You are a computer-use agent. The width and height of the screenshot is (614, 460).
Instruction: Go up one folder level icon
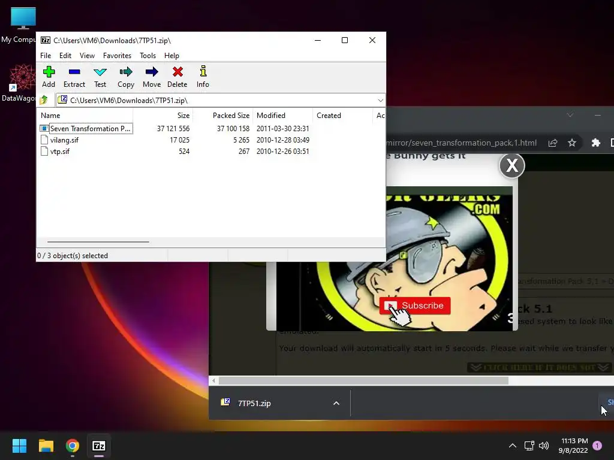coord(44,100)
